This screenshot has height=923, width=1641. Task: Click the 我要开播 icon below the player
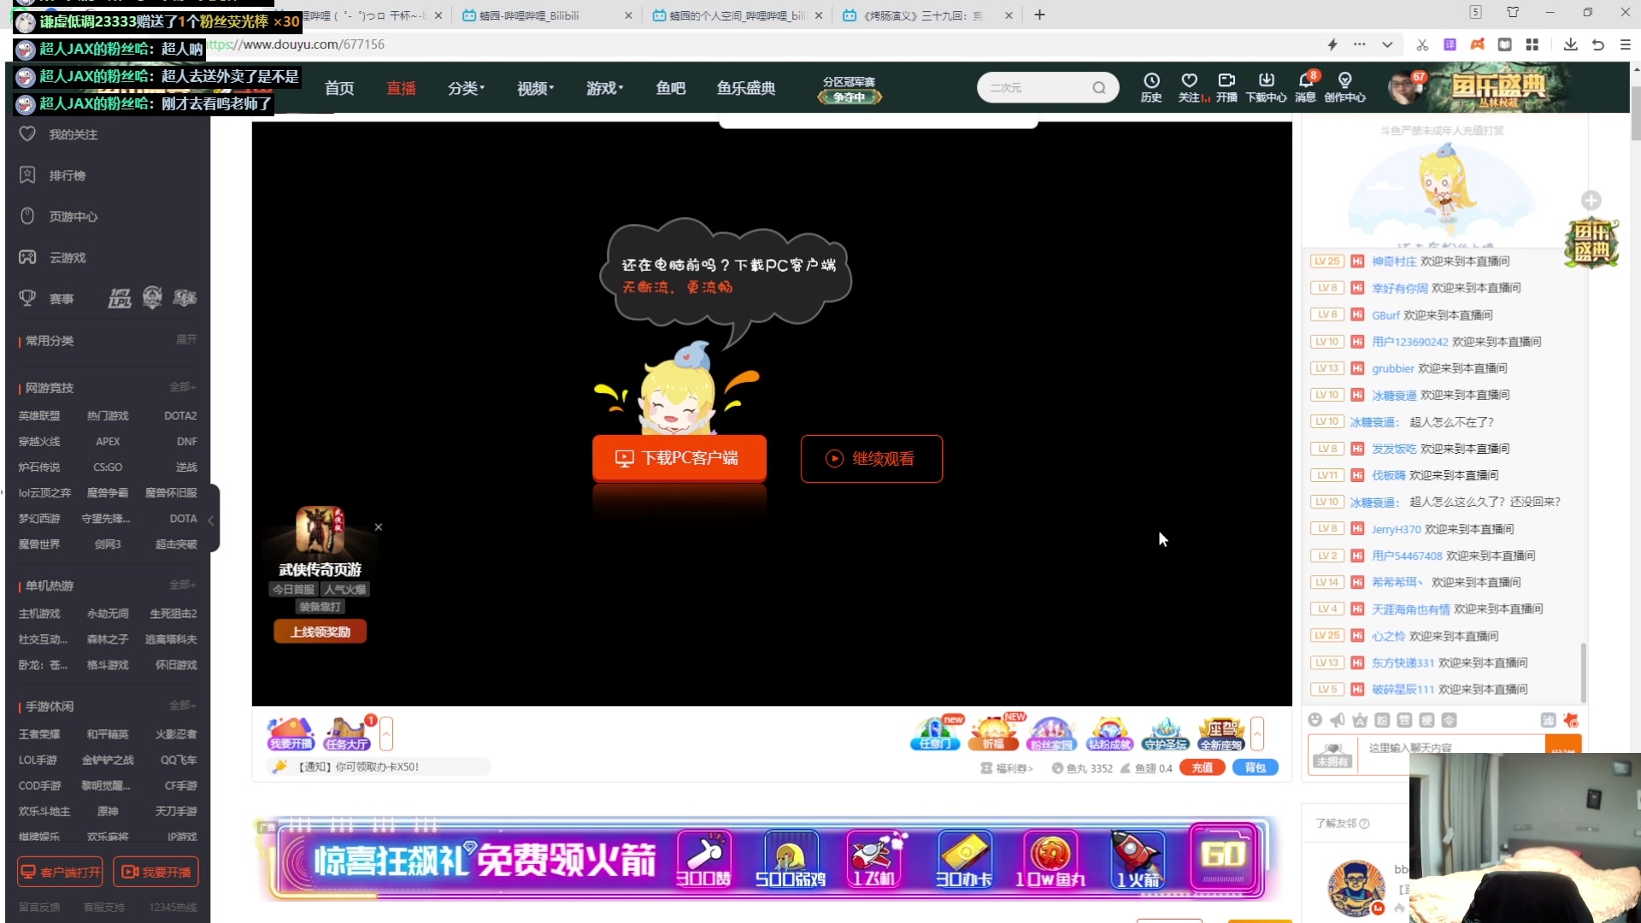point(291,734)
